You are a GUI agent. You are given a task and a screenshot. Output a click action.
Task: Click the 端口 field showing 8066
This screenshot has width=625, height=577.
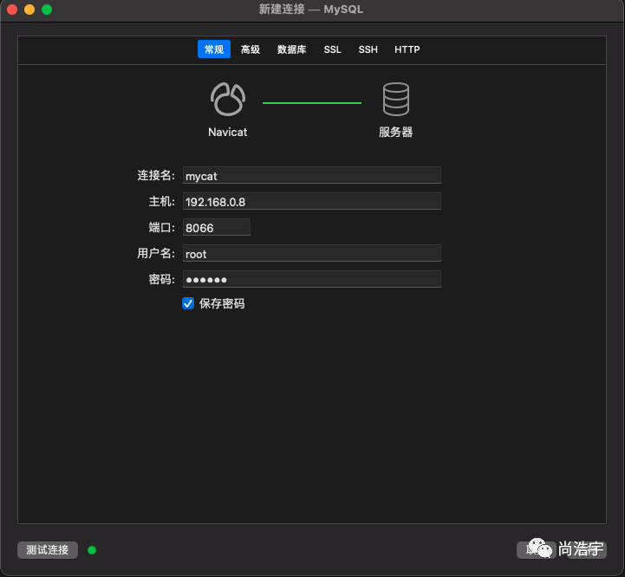click(x=217, y=227)
